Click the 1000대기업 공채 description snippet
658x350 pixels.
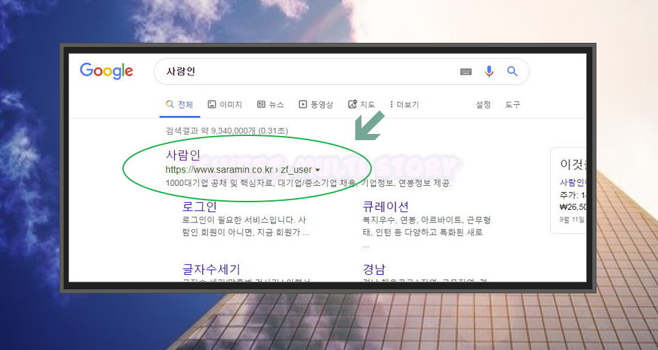[308, 183]
